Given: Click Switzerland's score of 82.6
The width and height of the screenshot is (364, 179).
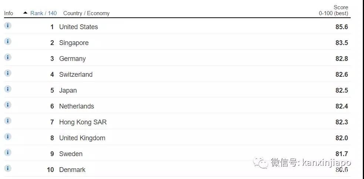Looking at the screenshot, I should coord(341,75).
